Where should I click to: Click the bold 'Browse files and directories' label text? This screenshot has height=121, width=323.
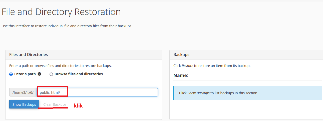click(x=79, y=74)
